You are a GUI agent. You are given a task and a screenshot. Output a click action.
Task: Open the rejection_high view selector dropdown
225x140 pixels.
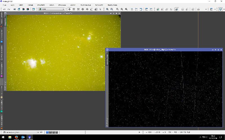pos(21,132)
